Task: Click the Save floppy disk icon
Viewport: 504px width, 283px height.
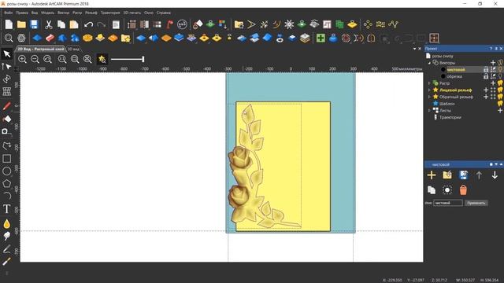Action: pyautogui.click(x=34, y=24)
